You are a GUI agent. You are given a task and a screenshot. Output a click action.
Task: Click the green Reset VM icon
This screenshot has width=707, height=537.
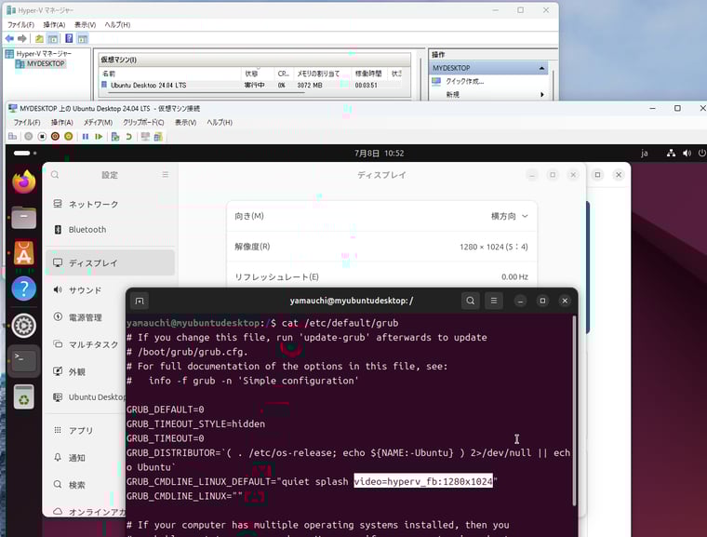pyautogui.click(x=99, y=136)
